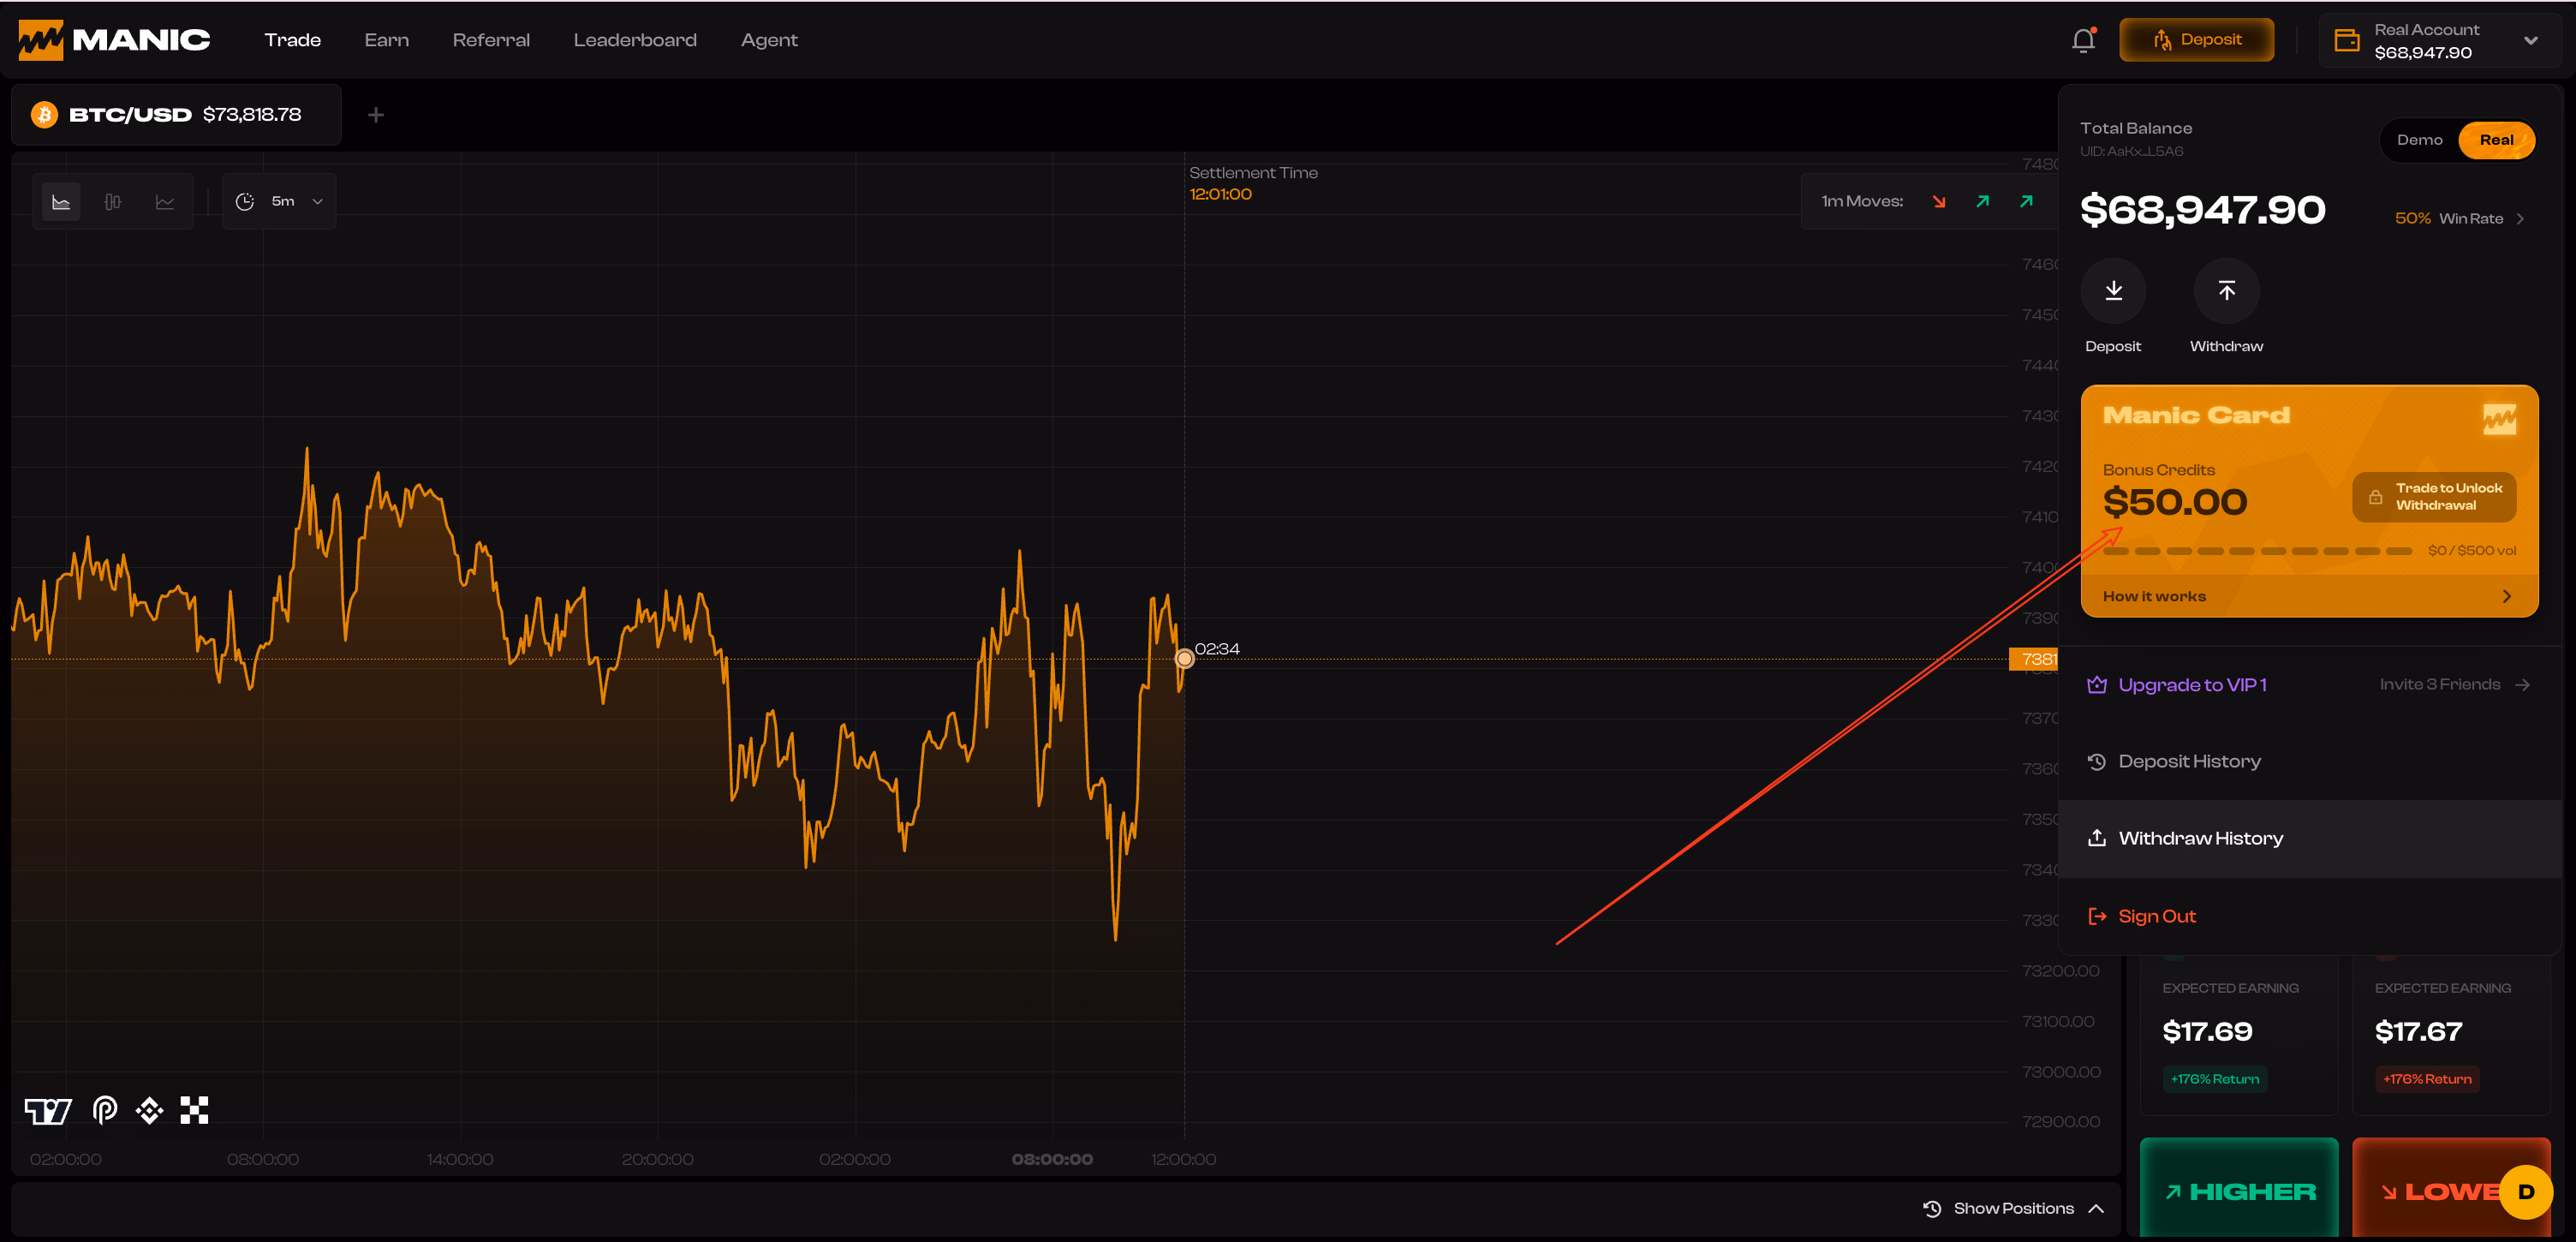The height and width of the screenshot is (1242, 2576).
Task: Add a new trading pair tab
Action: click(376, 115)
